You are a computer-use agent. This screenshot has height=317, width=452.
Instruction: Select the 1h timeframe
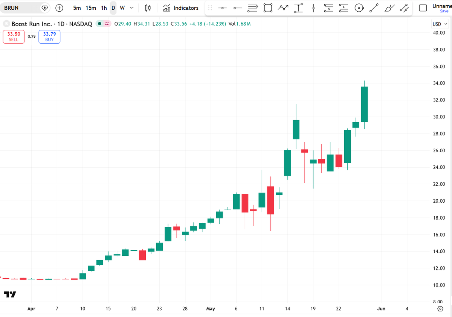pyautogui.click(x=104, y=8)
